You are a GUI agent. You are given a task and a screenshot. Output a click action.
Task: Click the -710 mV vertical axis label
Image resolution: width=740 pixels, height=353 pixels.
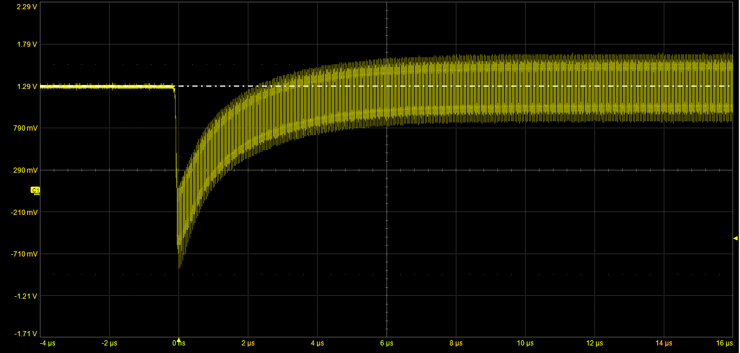point(24,254)
